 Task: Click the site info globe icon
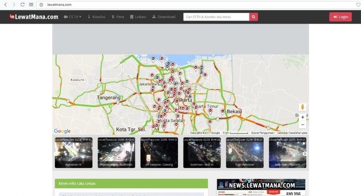pyautogui.click(x=41, y=4)
